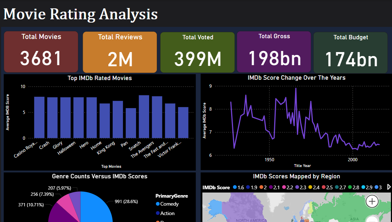Select the Comedy genre legend marker
The width and height of the screenshot is (392, 222).
[158, 204]
